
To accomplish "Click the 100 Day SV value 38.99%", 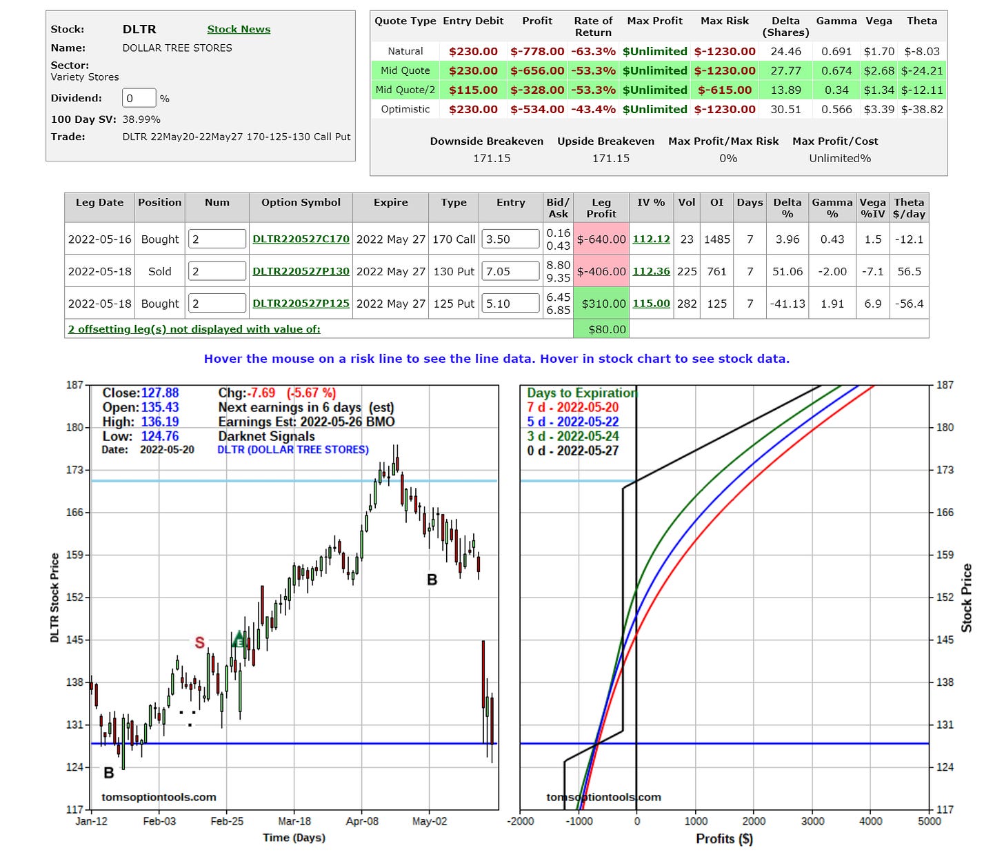I will [141, 119].
